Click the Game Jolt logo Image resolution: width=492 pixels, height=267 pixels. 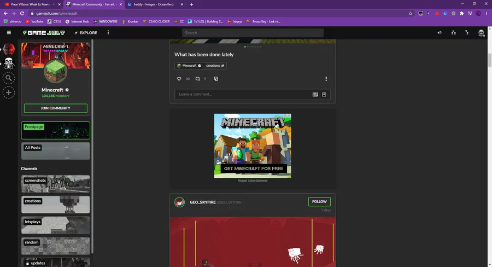pos(44,33)
